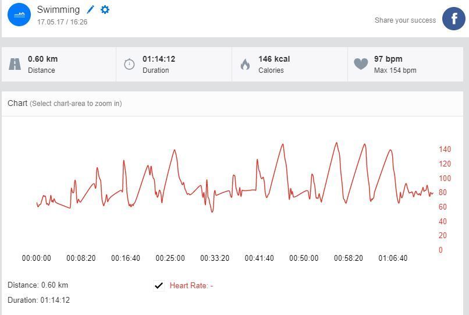Select the 01:14:12 Duration tile
469x315 pixels.
tap(175, 64)
